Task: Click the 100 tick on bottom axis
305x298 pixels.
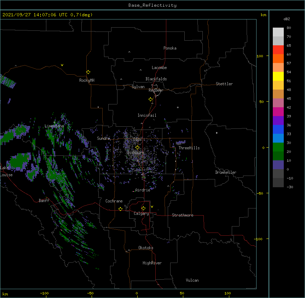Action: (x=228, y=293)
